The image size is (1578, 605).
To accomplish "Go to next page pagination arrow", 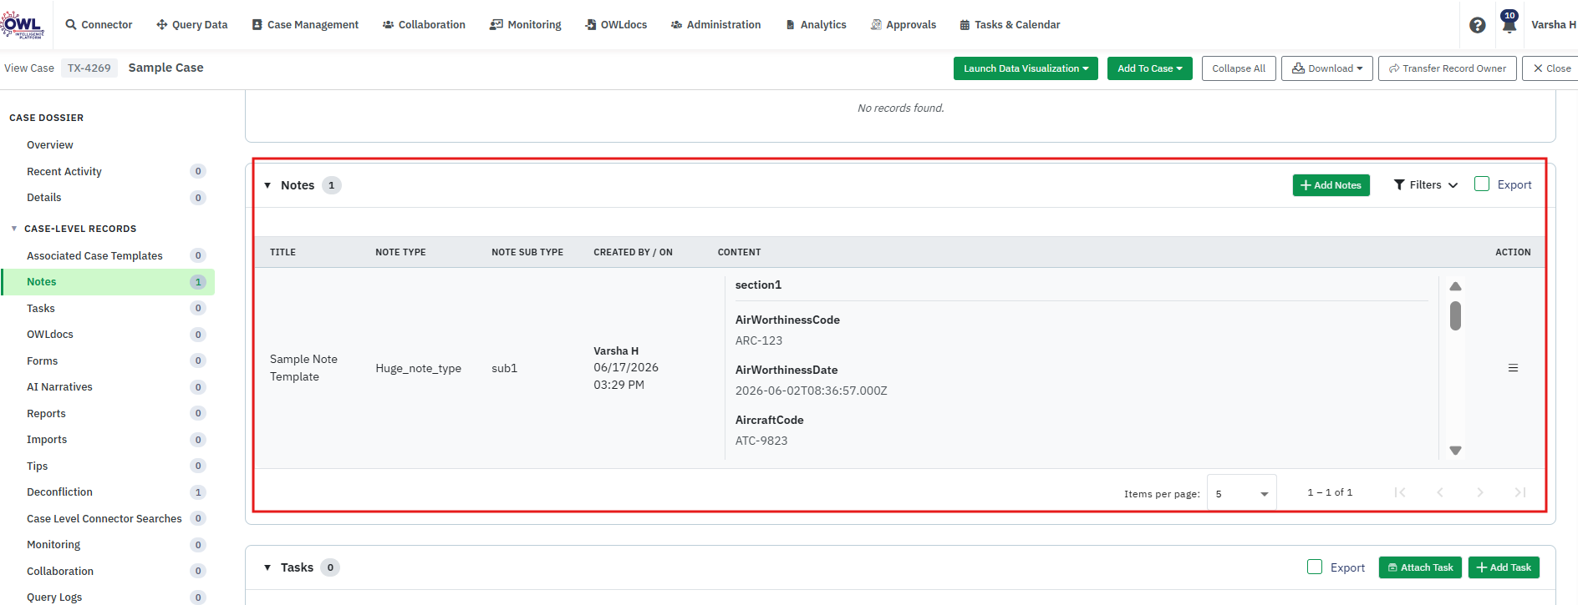I will coord(1480,492).
